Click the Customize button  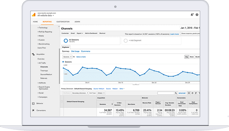[65, 33]
